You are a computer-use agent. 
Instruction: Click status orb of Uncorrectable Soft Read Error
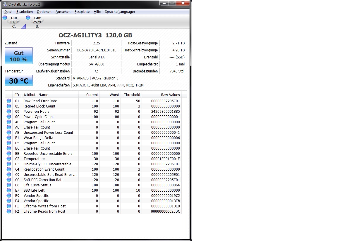(9, 174)
